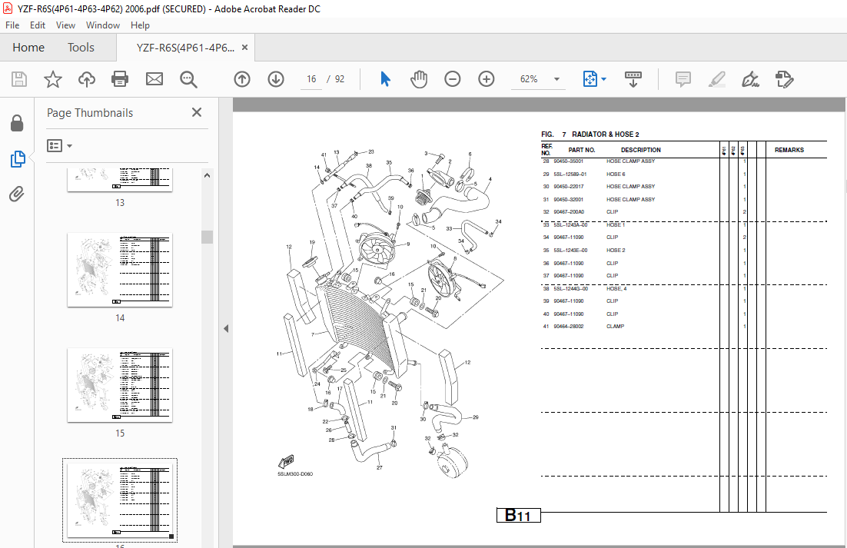Click the stamp and edit icon
This screenshot has width=847, height=548.
(x=784, y=79)
